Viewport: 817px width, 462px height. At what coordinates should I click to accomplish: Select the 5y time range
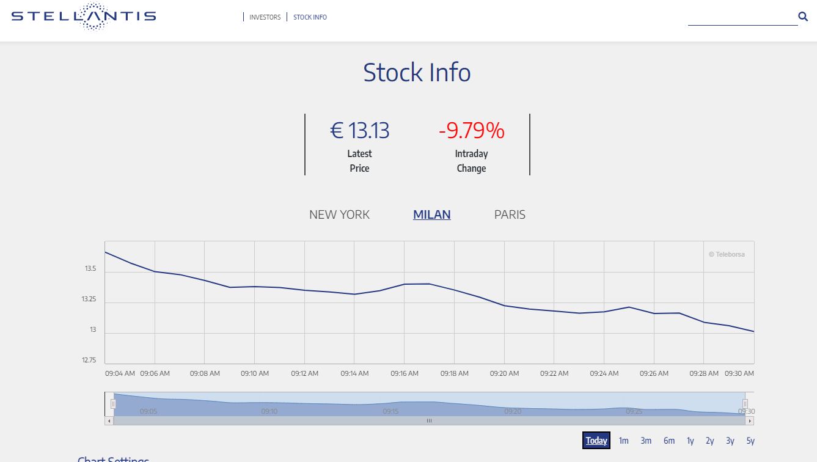750,441
